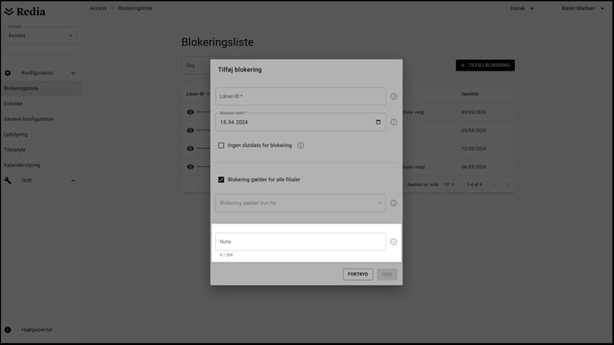Uncheck Blokering gælder for alle filialer
Screen dimensions: 614x345
point(221,179)
